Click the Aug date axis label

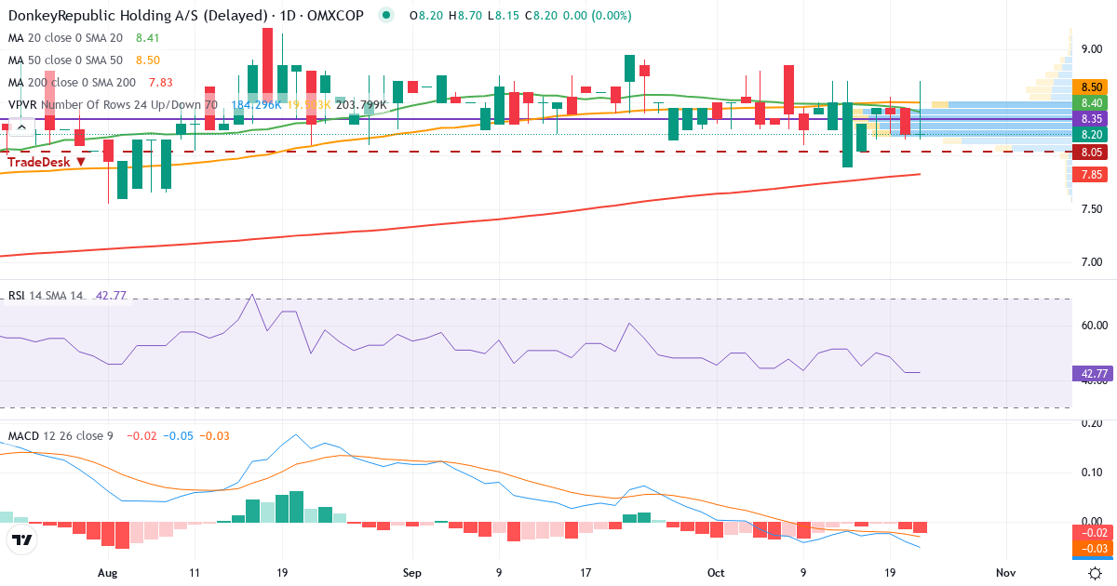point(109,574)
